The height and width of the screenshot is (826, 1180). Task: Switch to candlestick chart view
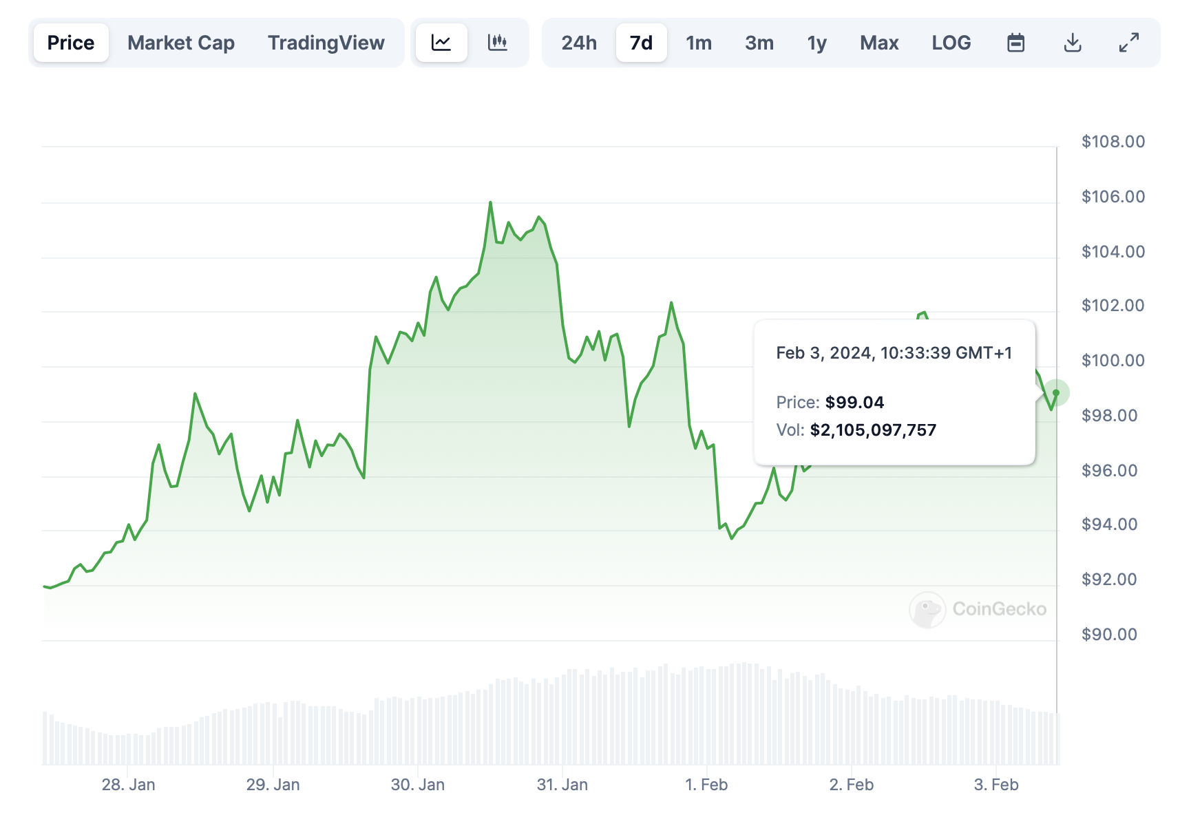tap(497, 43)
